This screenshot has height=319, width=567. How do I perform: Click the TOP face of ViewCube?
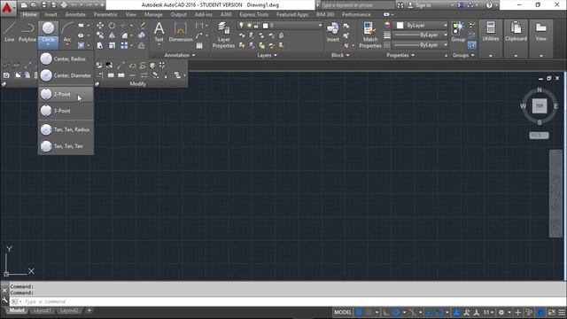(x=540, y=106)
